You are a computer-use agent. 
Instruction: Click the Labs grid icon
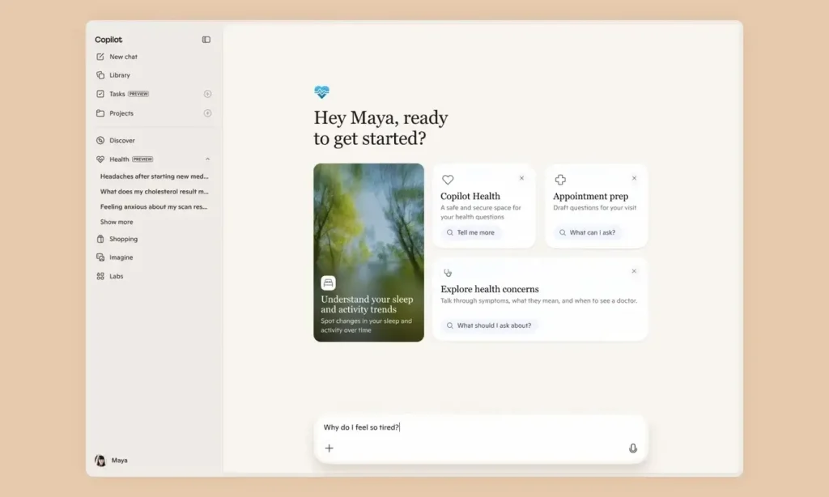point(100,276)
